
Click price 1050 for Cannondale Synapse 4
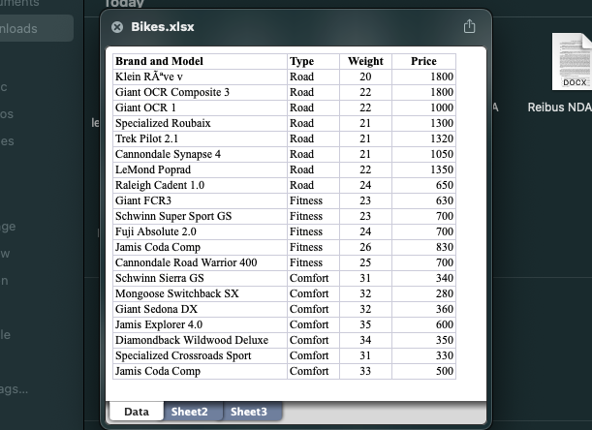[423, 154]
